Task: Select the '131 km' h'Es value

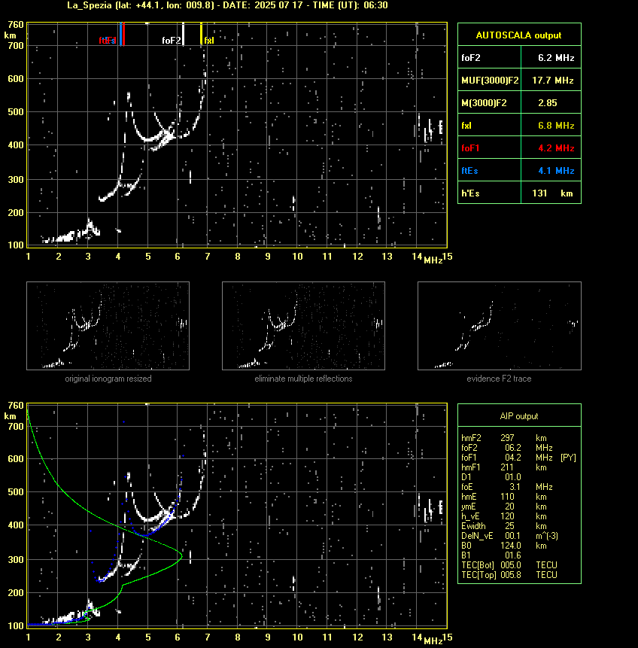Action: pos(552,193)
